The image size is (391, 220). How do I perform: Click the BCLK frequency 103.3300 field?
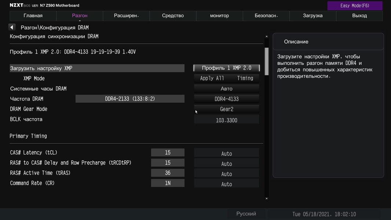226,120
